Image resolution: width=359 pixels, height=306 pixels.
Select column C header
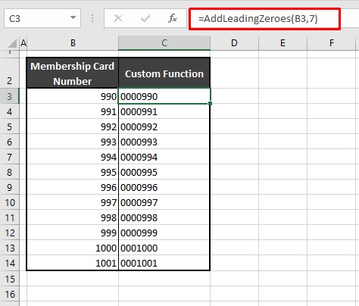coord(164,43)
